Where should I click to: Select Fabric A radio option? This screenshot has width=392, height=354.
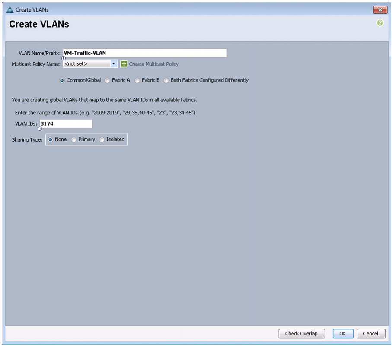(x=107, y=80)
